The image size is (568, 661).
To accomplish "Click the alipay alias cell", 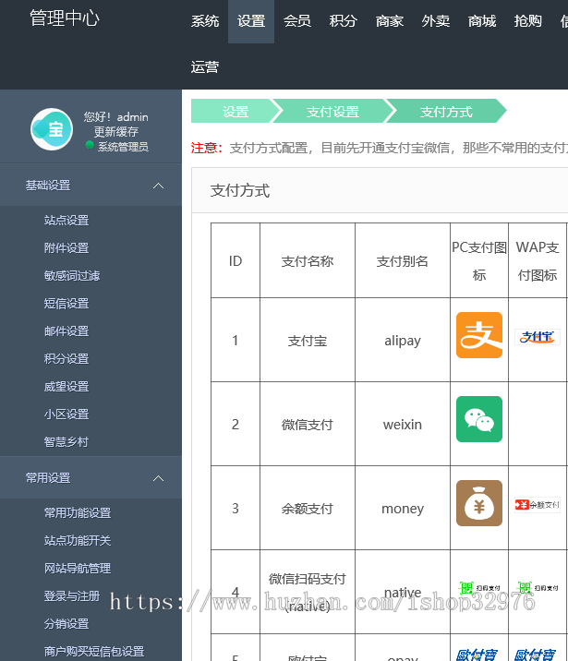I will pyautogui.click(x=403, y=341).
